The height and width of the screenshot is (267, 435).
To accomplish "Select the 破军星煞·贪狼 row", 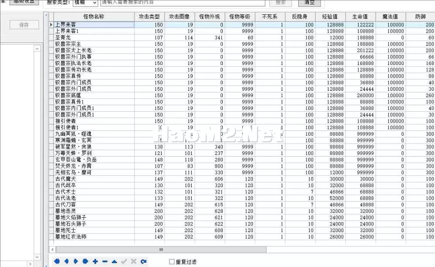I will click(242, 147).
